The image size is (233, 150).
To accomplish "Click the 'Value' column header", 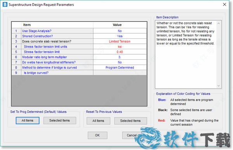I will pyautogui.click(x=120, y=25).
